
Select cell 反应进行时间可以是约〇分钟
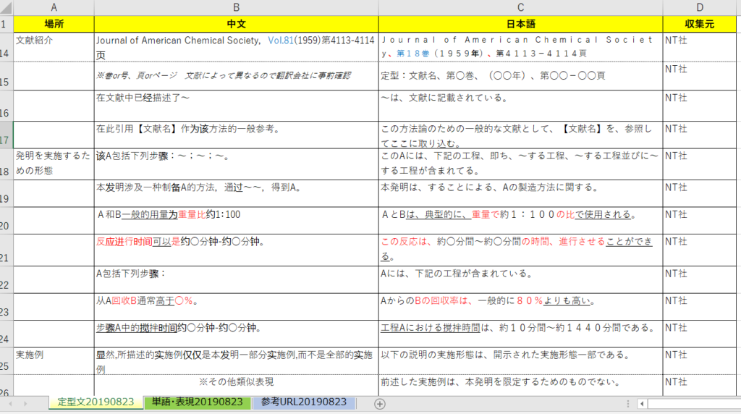[x=237, y=250]
